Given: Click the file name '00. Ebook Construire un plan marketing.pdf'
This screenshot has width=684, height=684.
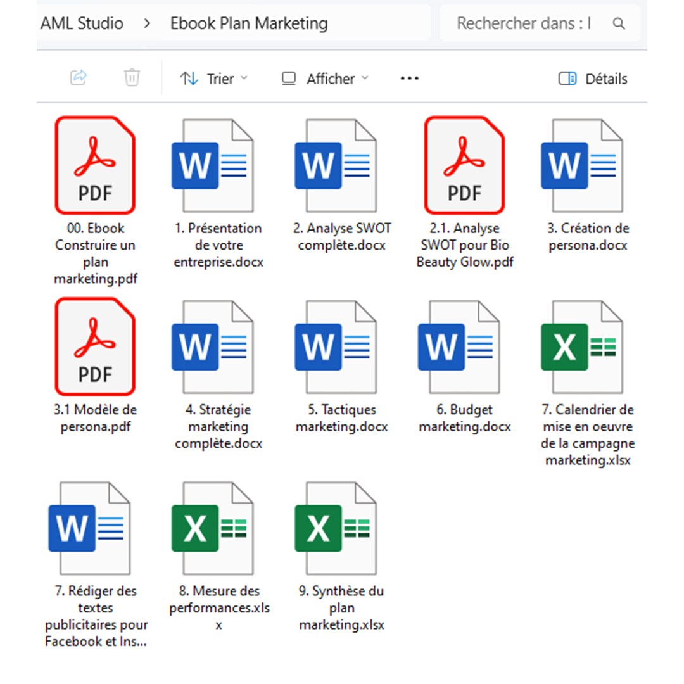Looking at the screenshot, I should (x=96, y=253).
